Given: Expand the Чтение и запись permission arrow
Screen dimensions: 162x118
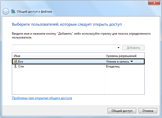Looking at the screenshot, I should click(x=131, y=62).
